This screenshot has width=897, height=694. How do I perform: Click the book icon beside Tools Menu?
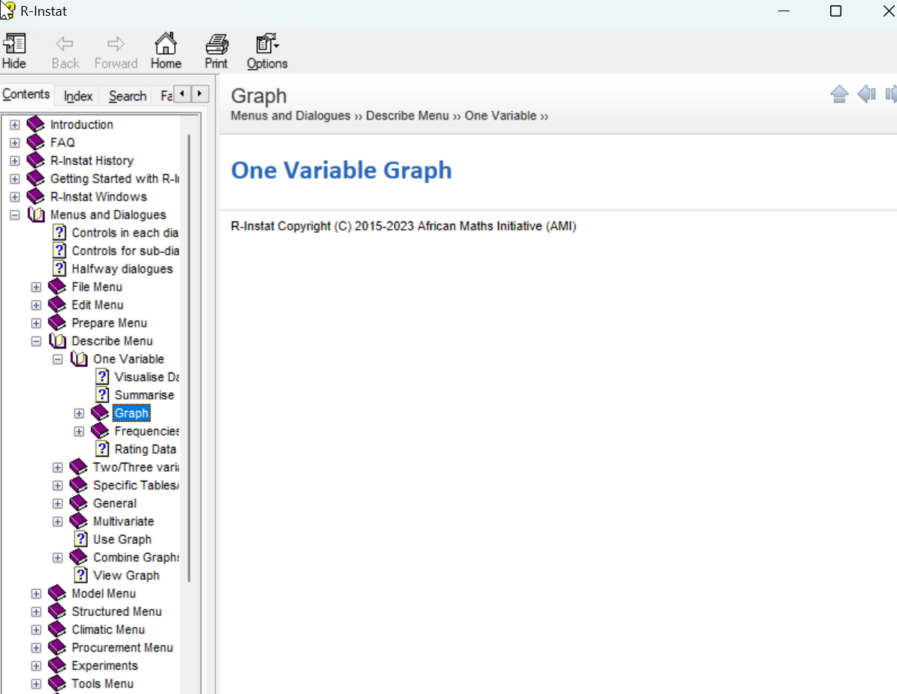click(57, 683)
